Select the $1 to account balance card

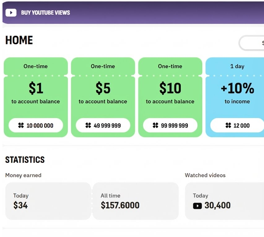[x=36, y=93]
